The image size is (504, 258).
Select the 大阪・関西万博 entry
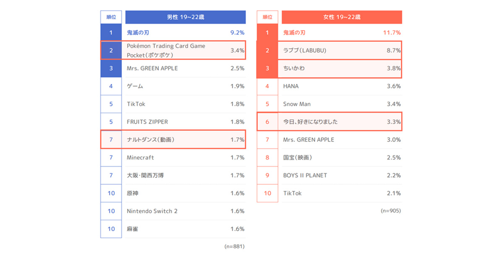146,175
